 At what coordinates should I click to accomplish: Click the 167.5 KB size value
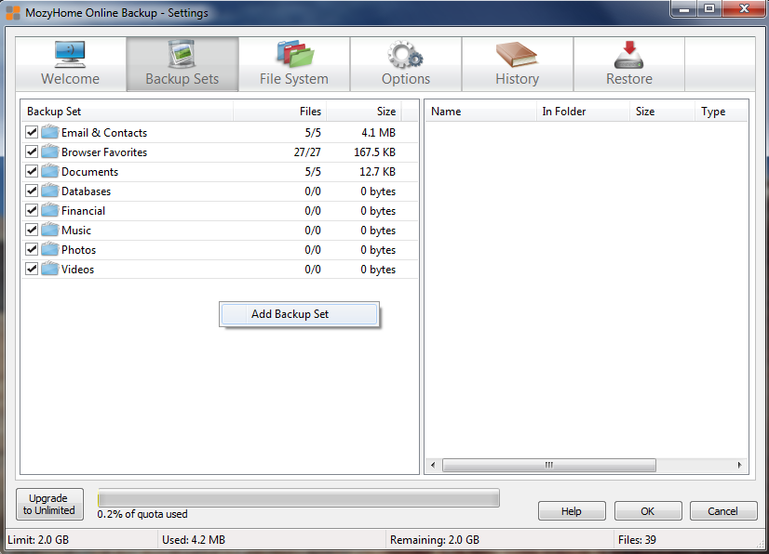(374, 152)
